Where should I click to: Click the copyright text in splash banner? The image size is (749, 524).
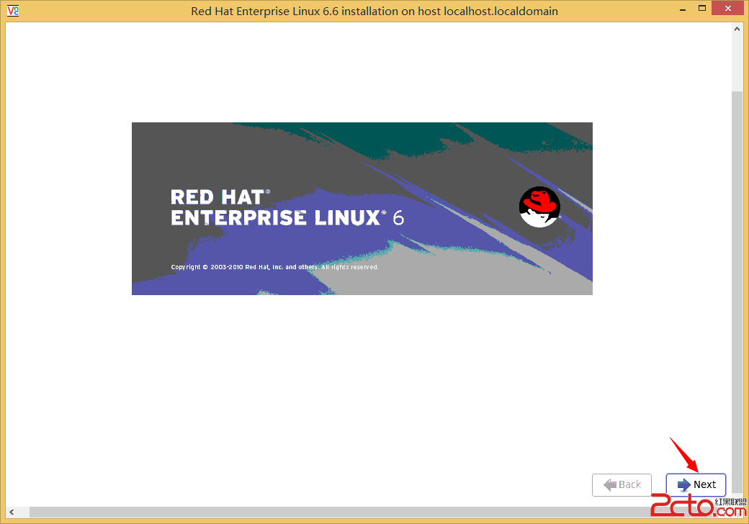274,267
